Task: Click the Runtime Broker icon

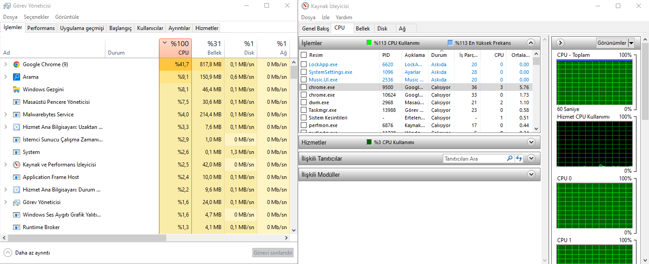Action: (x=17, y=227)
